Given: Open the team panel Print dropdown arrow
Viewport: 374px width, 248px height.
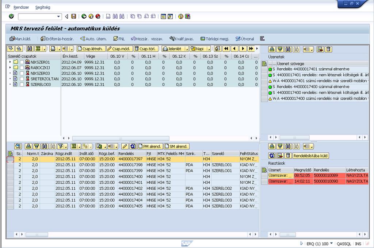Looking at the screenshot, I should point(58,49).
